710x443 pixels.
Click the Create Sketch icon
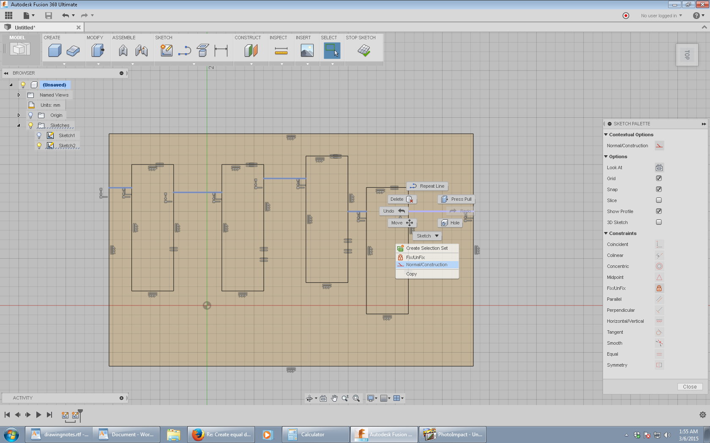167,51
